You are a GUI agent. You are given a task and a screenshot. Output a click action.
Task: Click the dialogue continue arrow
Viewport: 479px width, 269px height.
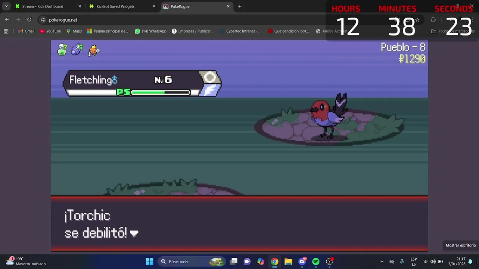point(134,234)
